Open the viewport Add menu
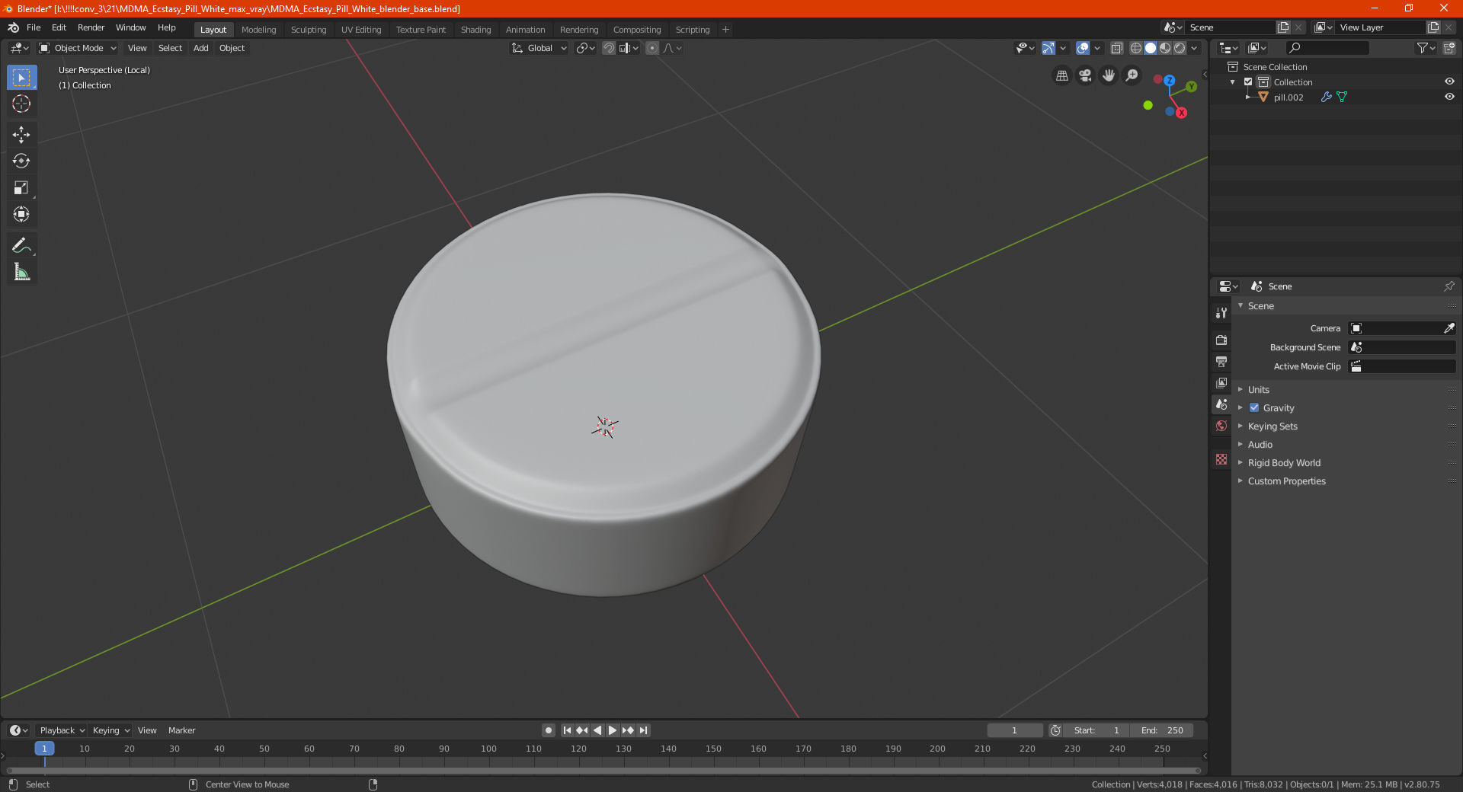The width and height of the screenshot is (1463, 792). click(200, 48)
